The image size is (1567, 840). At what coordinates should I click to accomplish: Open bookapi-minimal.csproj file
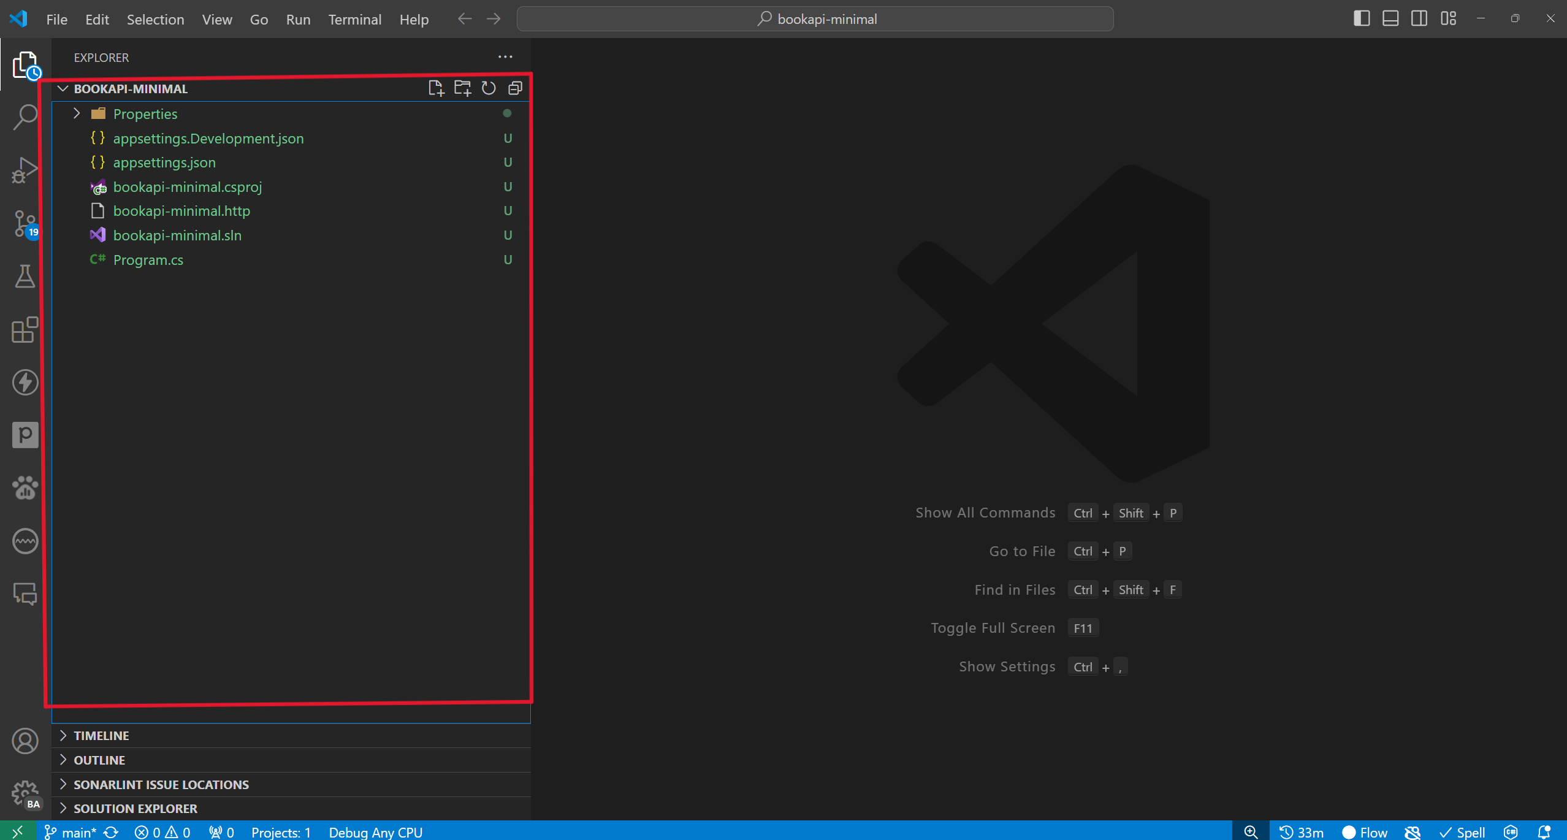click(x=291, y=186)
